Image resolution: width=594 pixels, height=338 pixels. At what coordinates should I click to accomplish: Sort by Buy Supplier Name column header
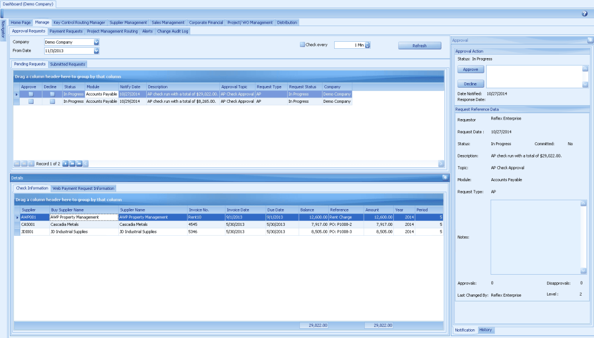pyautogui.click(x=84, y=210)
